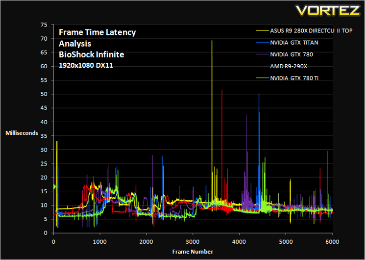Click the red legend line for the R9-290X
The width and height of the screenshot is (365, 260).
[262, 66]
